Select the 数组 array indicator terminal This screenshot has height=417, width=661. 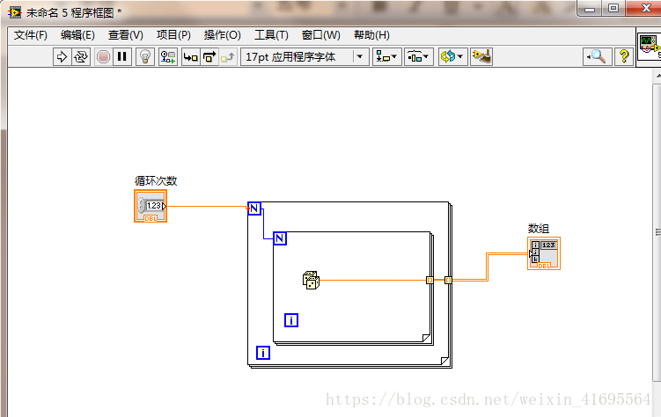544,253
